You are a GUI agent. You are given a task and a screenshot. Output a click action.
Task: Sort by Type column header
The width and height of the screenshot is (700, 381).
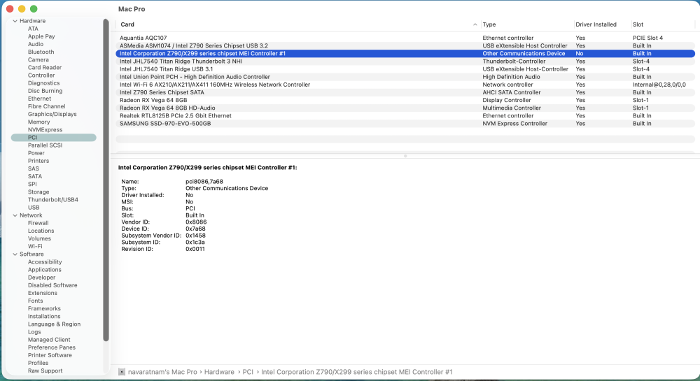point(489,24)
